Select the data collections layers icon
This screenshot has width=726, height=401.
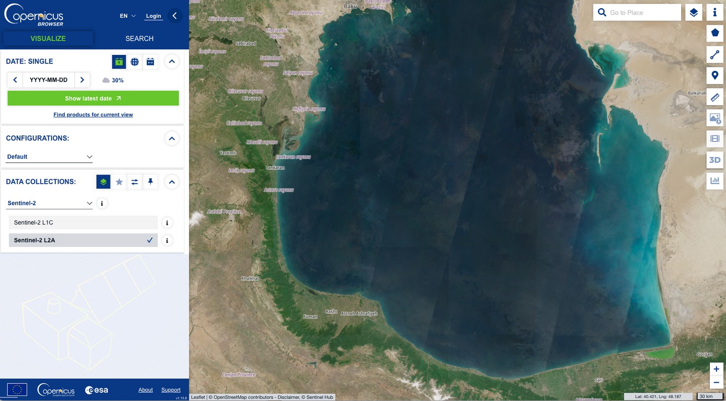(x=103, y=182)
